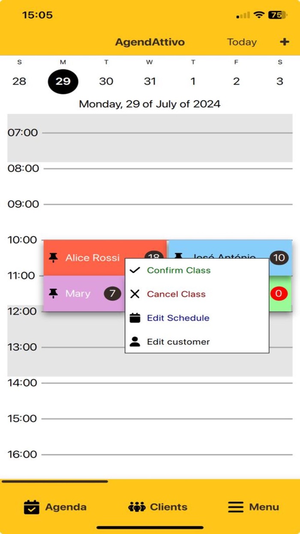Open the Edit customer menu entry
This screenshot has width=300, height=534.
tap(178, 342)
